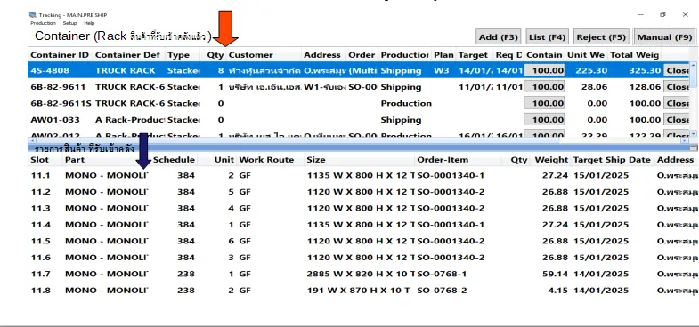
Task: Select container row 6B-82-9611
Action: tap(360, 87)
